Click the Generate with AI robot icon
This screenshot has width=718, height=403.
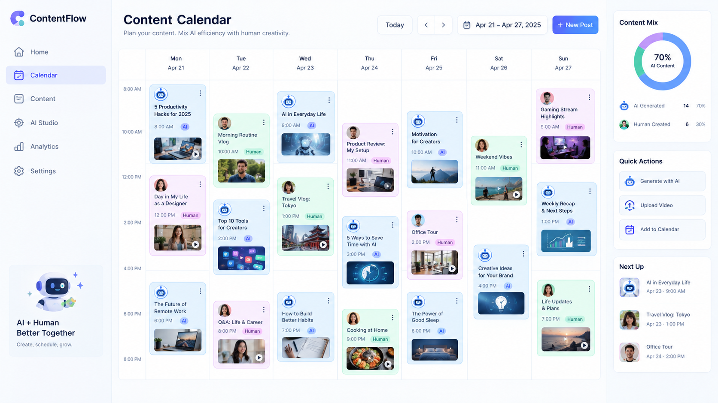coord(630,181)
